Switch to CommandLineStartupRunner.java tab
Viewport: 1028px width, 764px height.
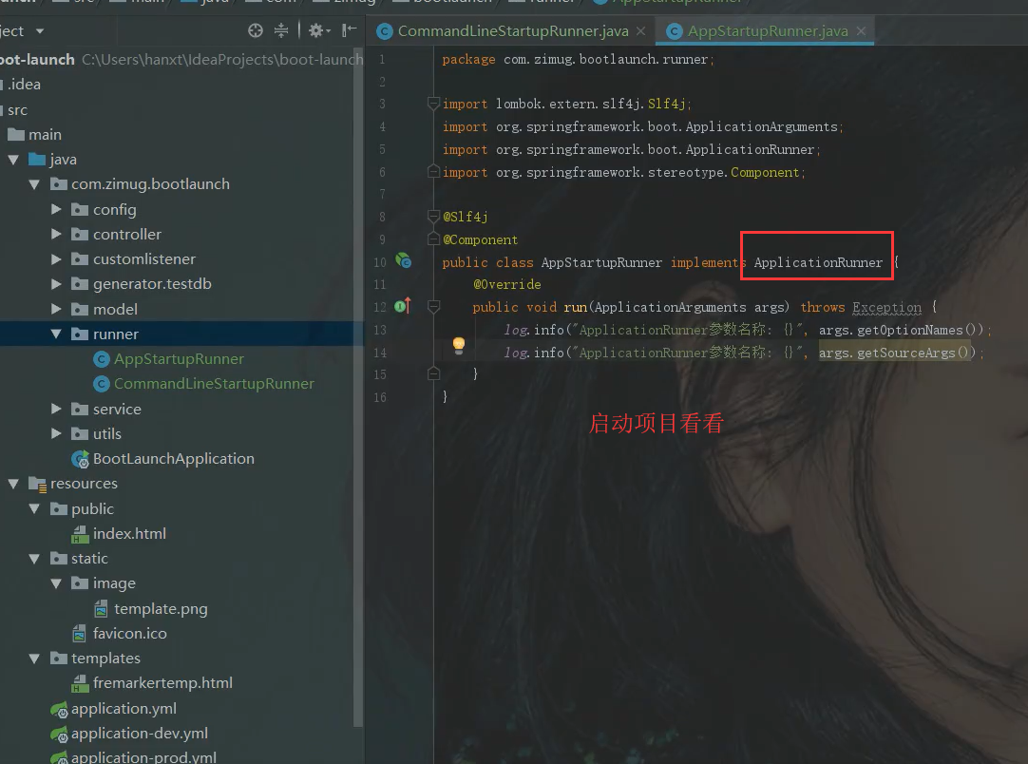(513, 30)
